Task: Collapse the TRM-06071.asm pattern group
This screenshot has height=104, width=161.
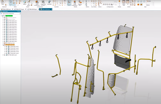Action: tap(3, 45)
